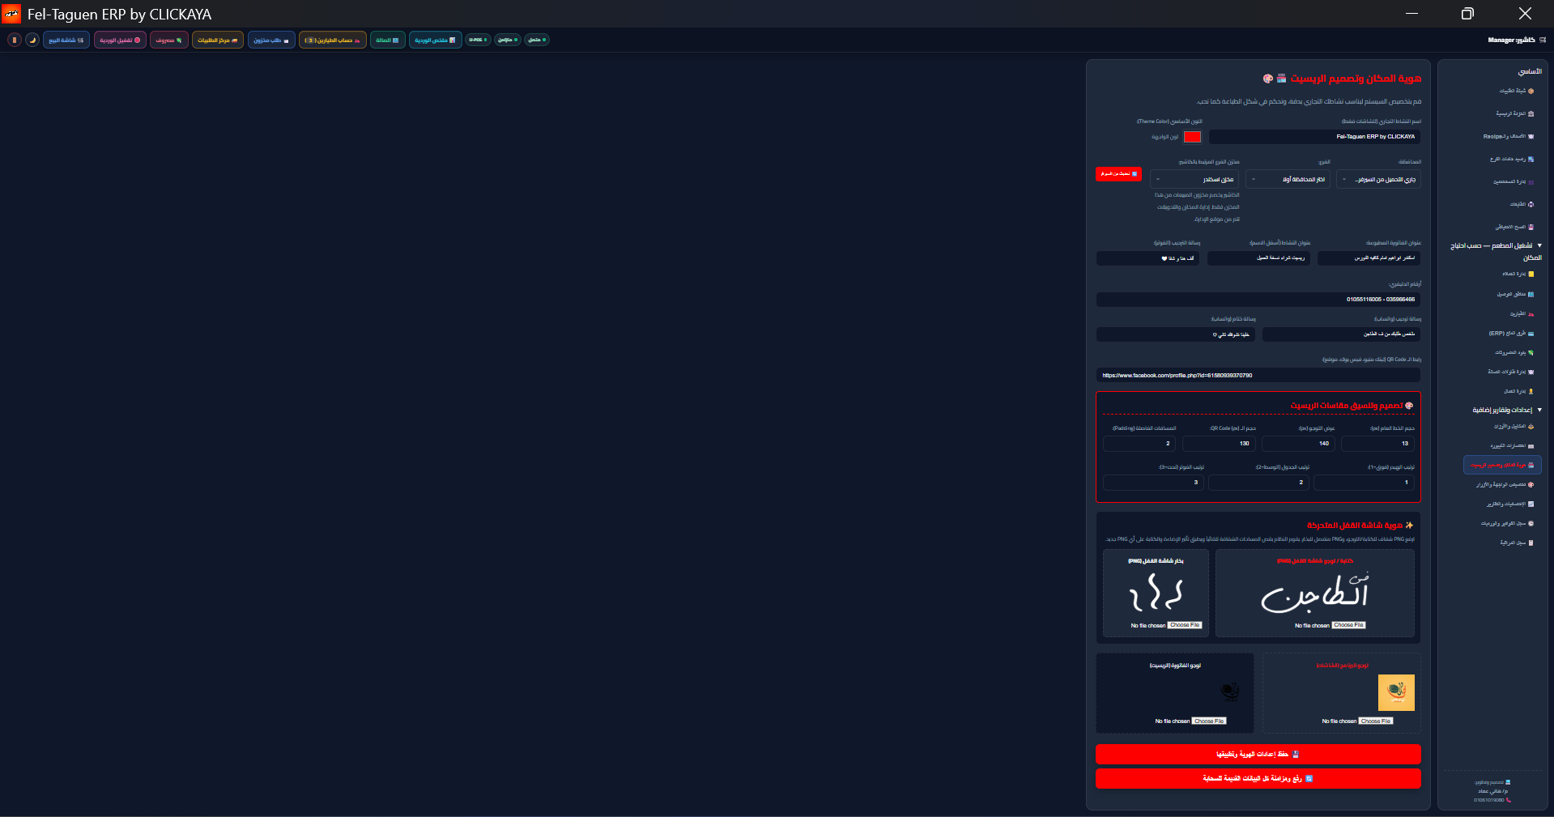Viewport: 1554px width, 817px height.
Task: Open إدارة طاولات الصالة sidebar item
Action: click(1510, 372)
